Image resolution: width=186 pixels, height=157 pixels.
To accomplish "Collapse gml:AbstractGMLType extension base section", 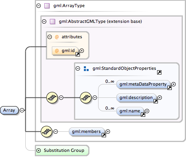I will [x=44, y=21].
